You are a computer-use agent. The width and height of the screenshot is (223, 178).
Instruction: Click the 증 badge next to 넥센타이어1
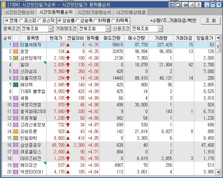tap(16, 172)
